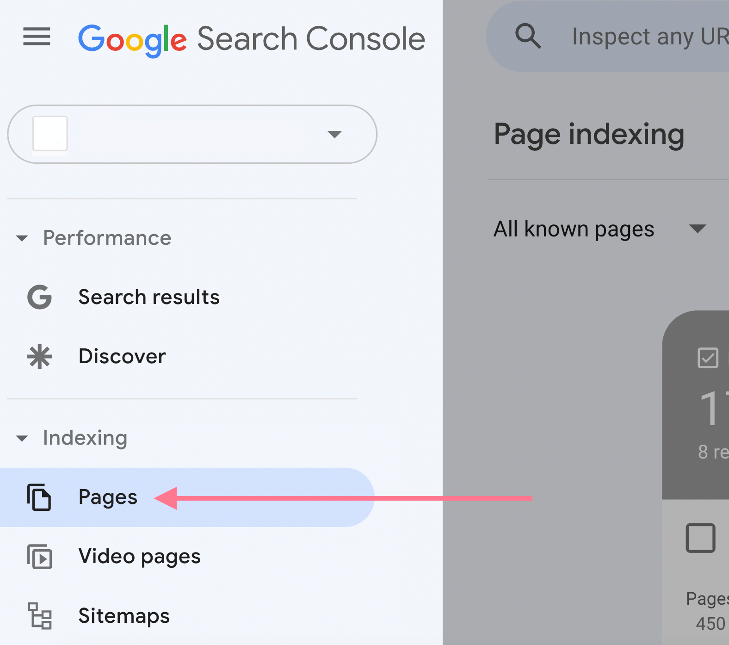Click the white property avatar square
The width and height of the screenshot is (729, 645).
tap(50, 135)
